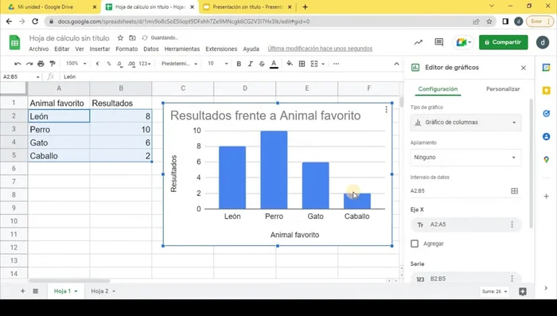Image resolution: width=557 pixels, height=316 pixels.
Task: Open the Insertar menu
Action: point(99,49)
